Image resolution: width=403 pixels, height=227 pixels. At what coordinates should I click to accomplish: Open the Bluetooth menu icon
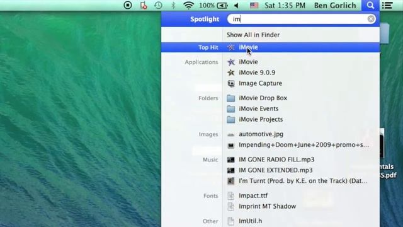[173, 6]
